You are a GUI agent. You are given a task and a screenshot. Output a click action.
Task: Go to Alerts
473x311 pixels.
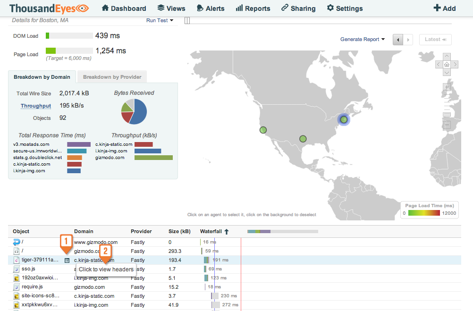tap(211, 8)
